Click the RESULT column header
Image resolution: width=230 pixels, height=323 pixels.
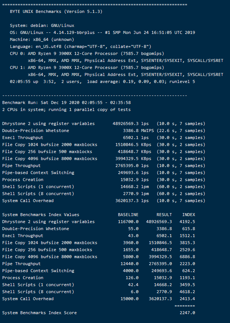point(164,215)
